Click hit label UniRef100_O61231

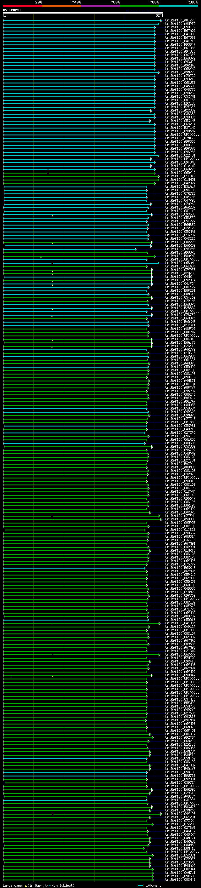[x=180, y=817]
